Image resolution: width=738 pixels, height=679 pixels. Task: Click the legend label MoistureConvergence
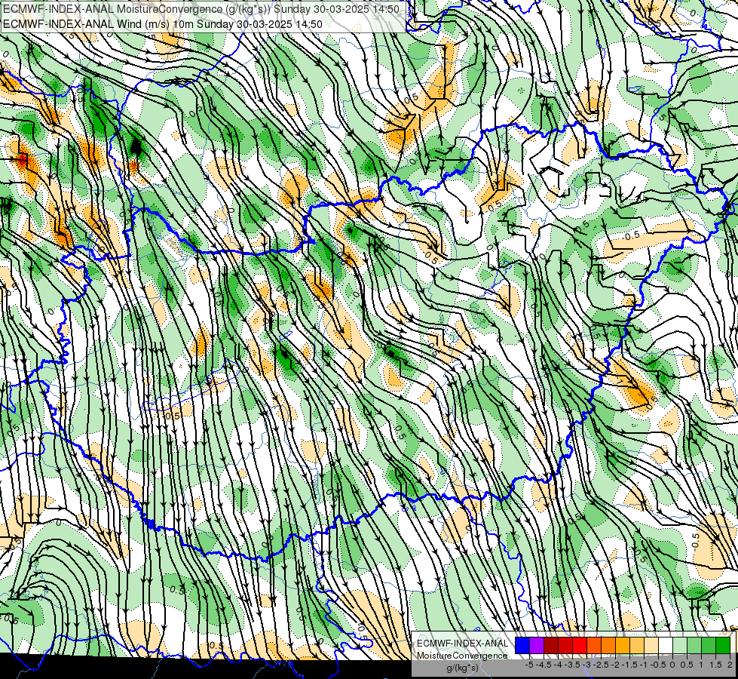pos(462,656)
